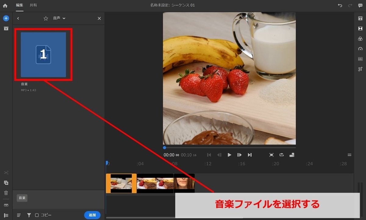This screenshot has width=366, height=220.
Task: Open the filter funnel icon
Action: [x=29, y=215]
